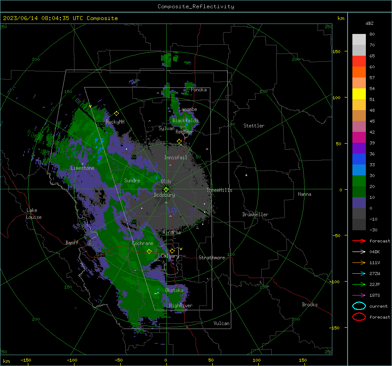Click the Sundre town label
This screenshot has width=392, height=366.
pos(132,180)
